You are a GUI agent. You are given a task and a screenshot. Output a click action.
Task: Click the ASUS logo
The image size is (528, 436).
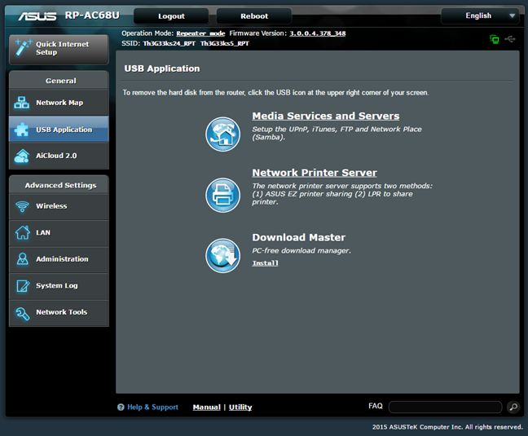coord(37,15)
